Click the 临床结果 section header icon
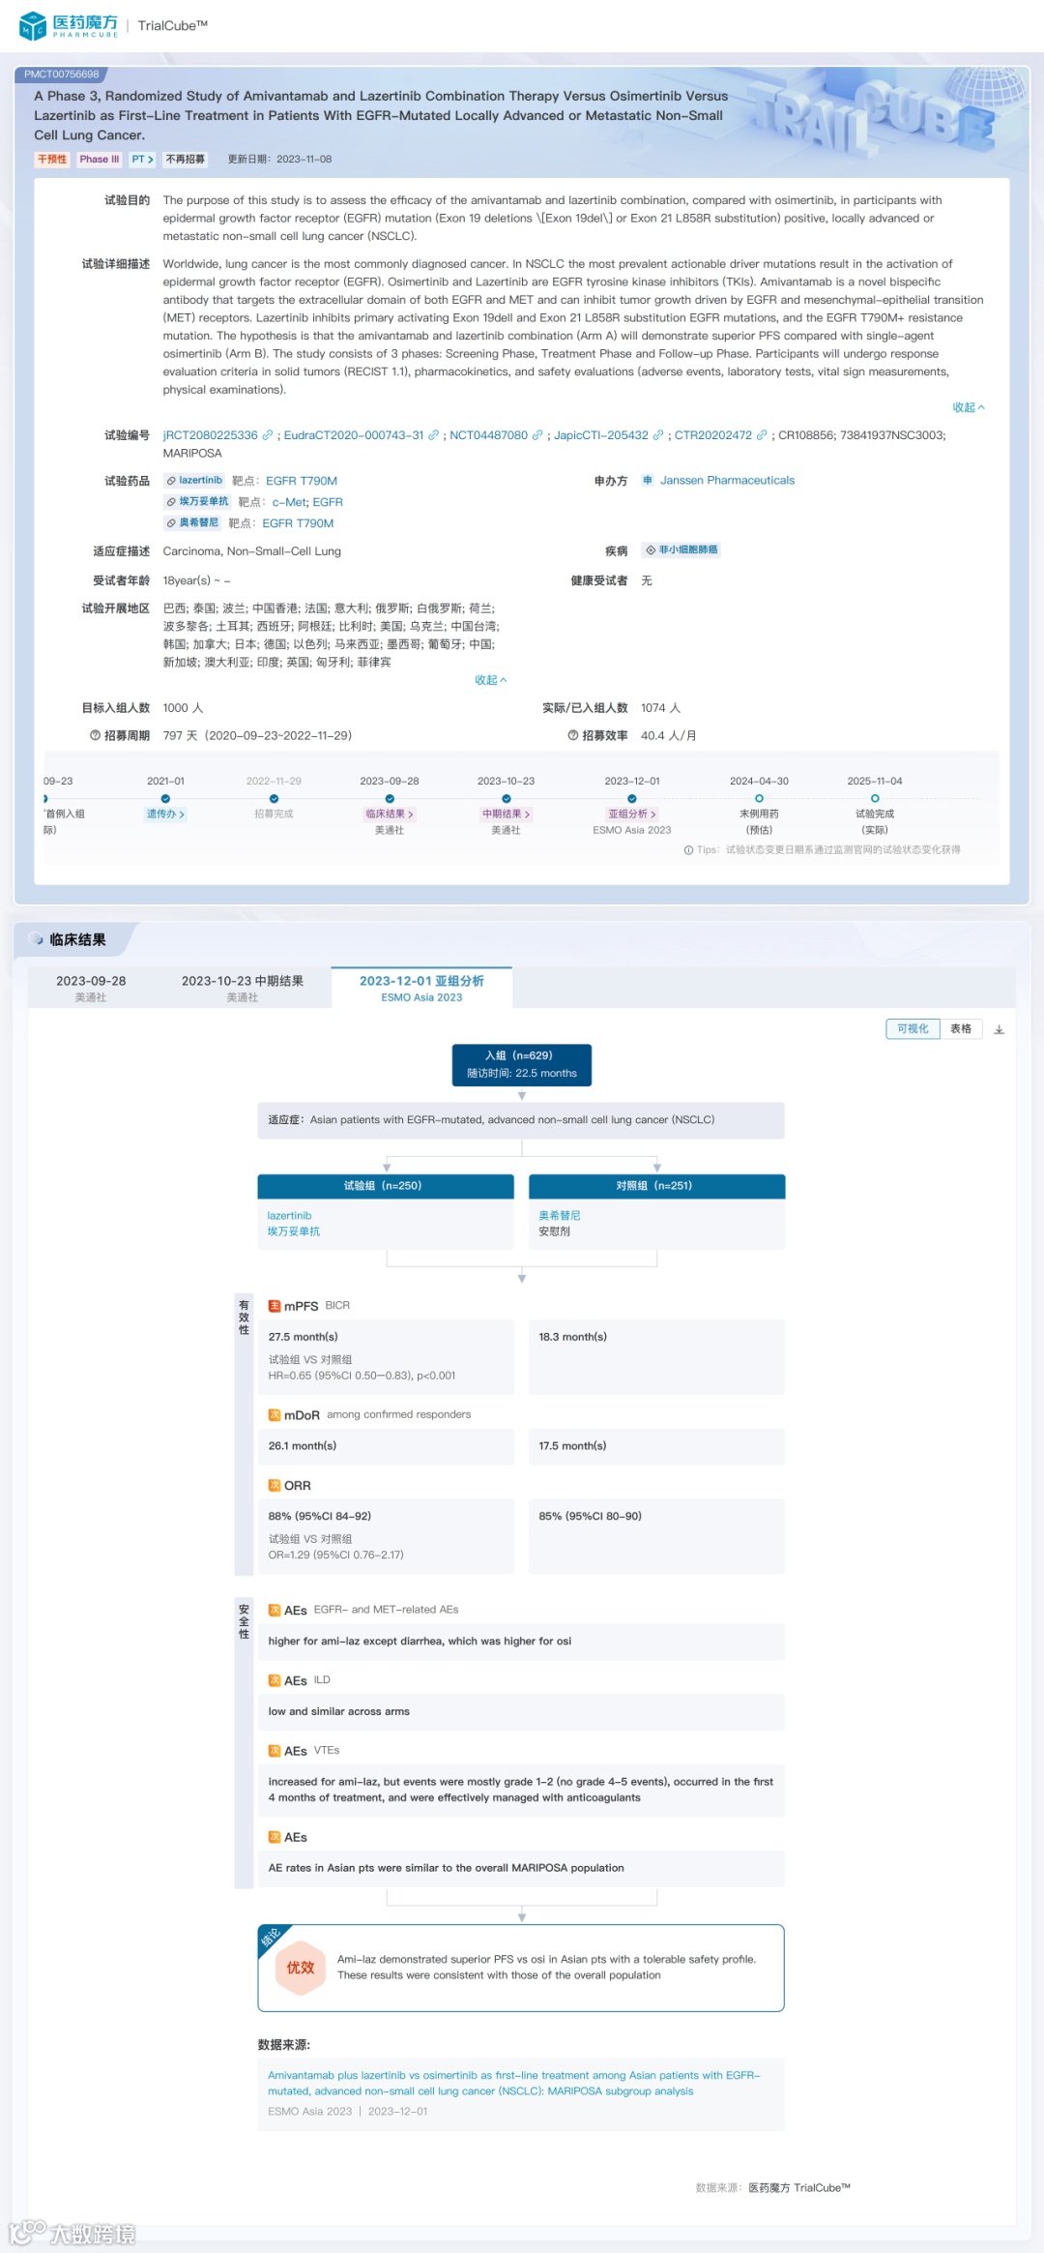 [37, 939]
